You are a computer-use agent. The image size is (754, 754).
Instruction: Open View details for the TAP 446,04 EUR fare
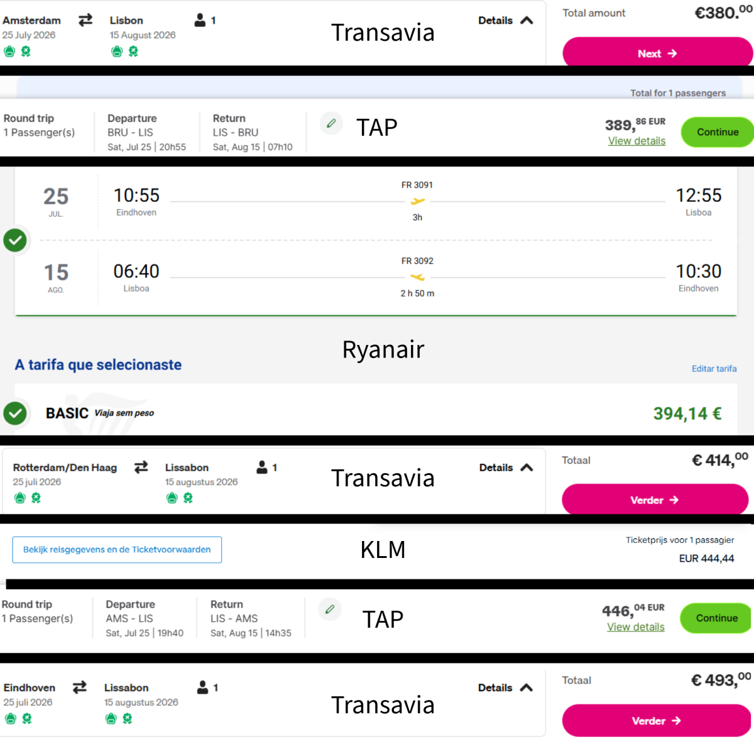point(635,626)
